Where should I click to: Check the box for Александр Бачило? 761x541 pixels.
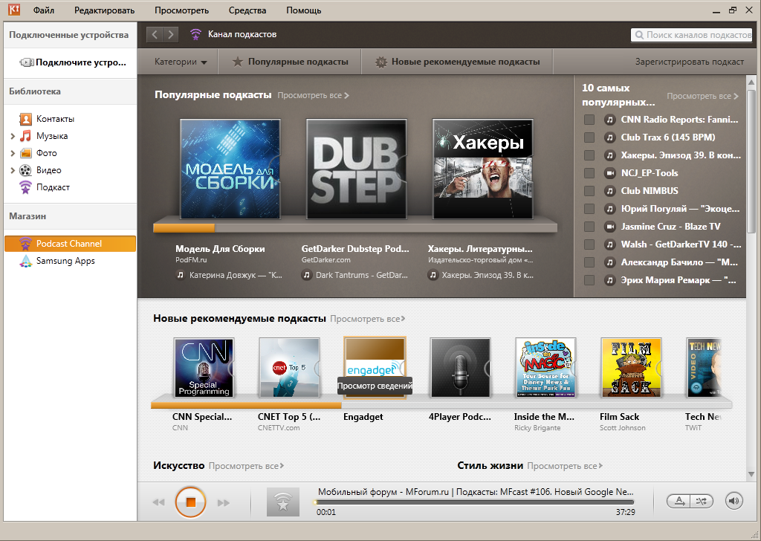coord(589,262)
